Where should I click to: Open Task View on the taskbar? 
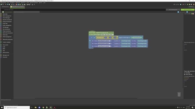[x=32, y=107]
